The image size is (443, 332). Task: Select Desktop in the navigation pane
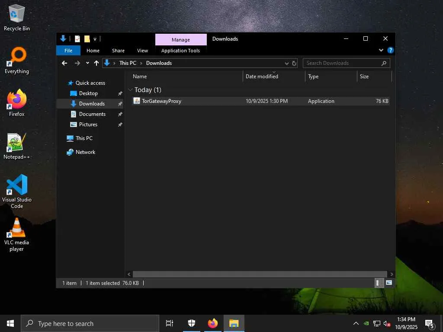88,93
